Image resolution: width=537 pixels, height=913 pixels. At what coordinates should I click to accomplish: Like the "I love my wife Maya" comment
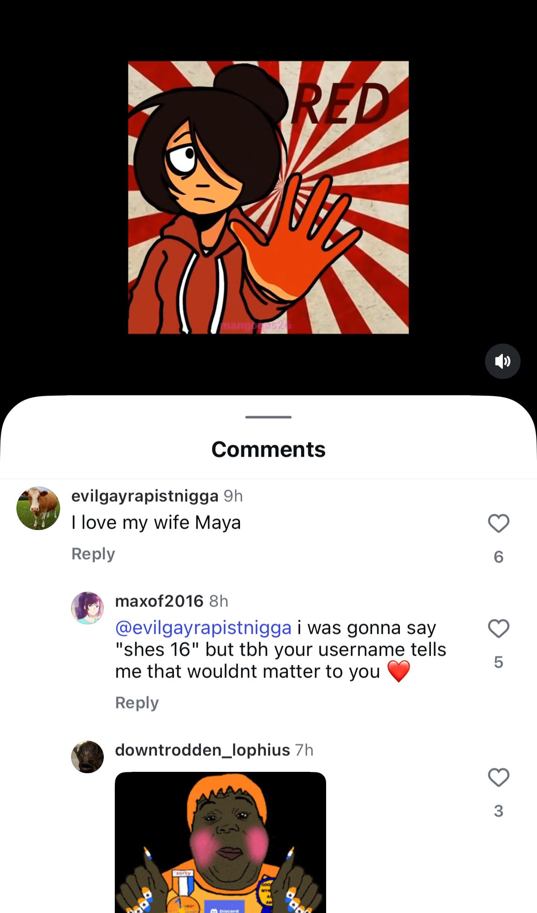pos(498,523)
